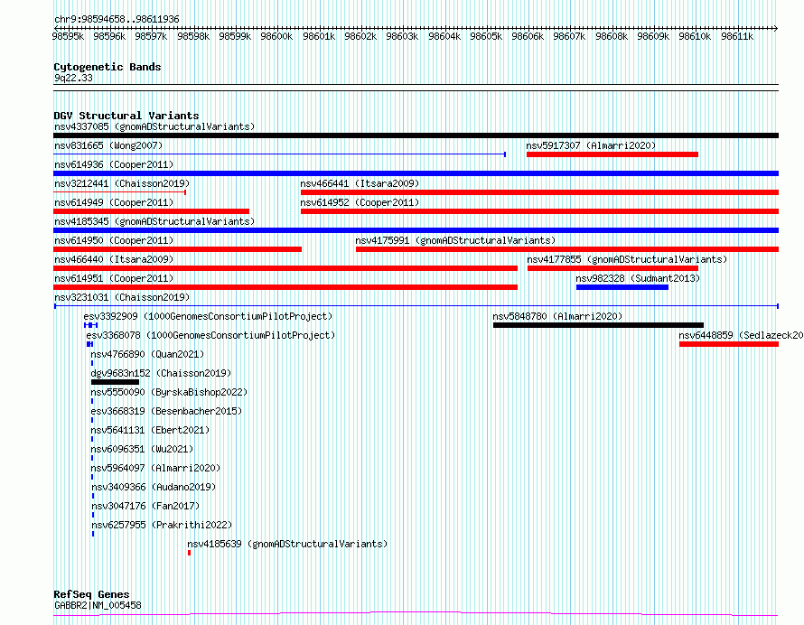The image size is (804, 625).
Task: Click the Cytogenetic Bands track heading
Action: 108,67
